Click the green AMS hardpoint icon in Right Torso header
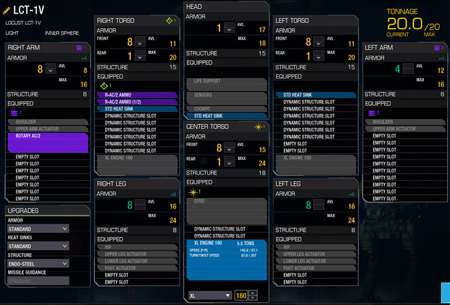450x305 pixels. (x=169, y=20)
